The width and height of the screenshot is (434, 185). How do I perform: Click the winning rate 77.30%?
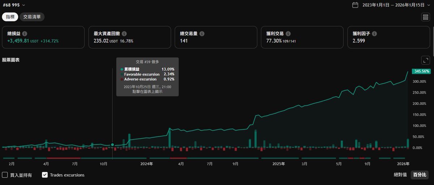coord(274,41)
